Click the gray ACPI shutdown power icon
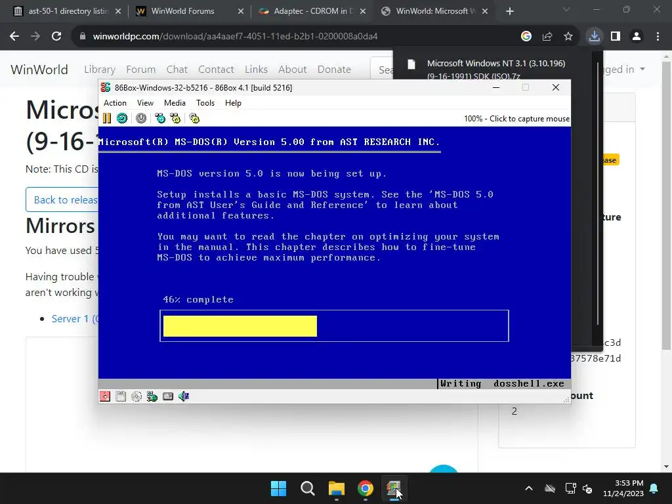Screen dimensions: 672x504 [141, 118]
